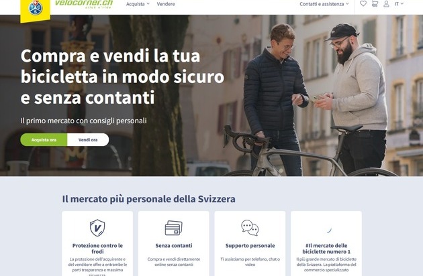Select the Senza contanti card heading
This screenshot has width=423, height=276.
point(174,246)
